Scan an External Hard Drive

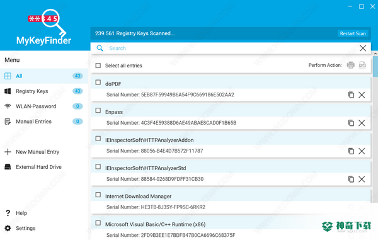click(x=44, y=167)
